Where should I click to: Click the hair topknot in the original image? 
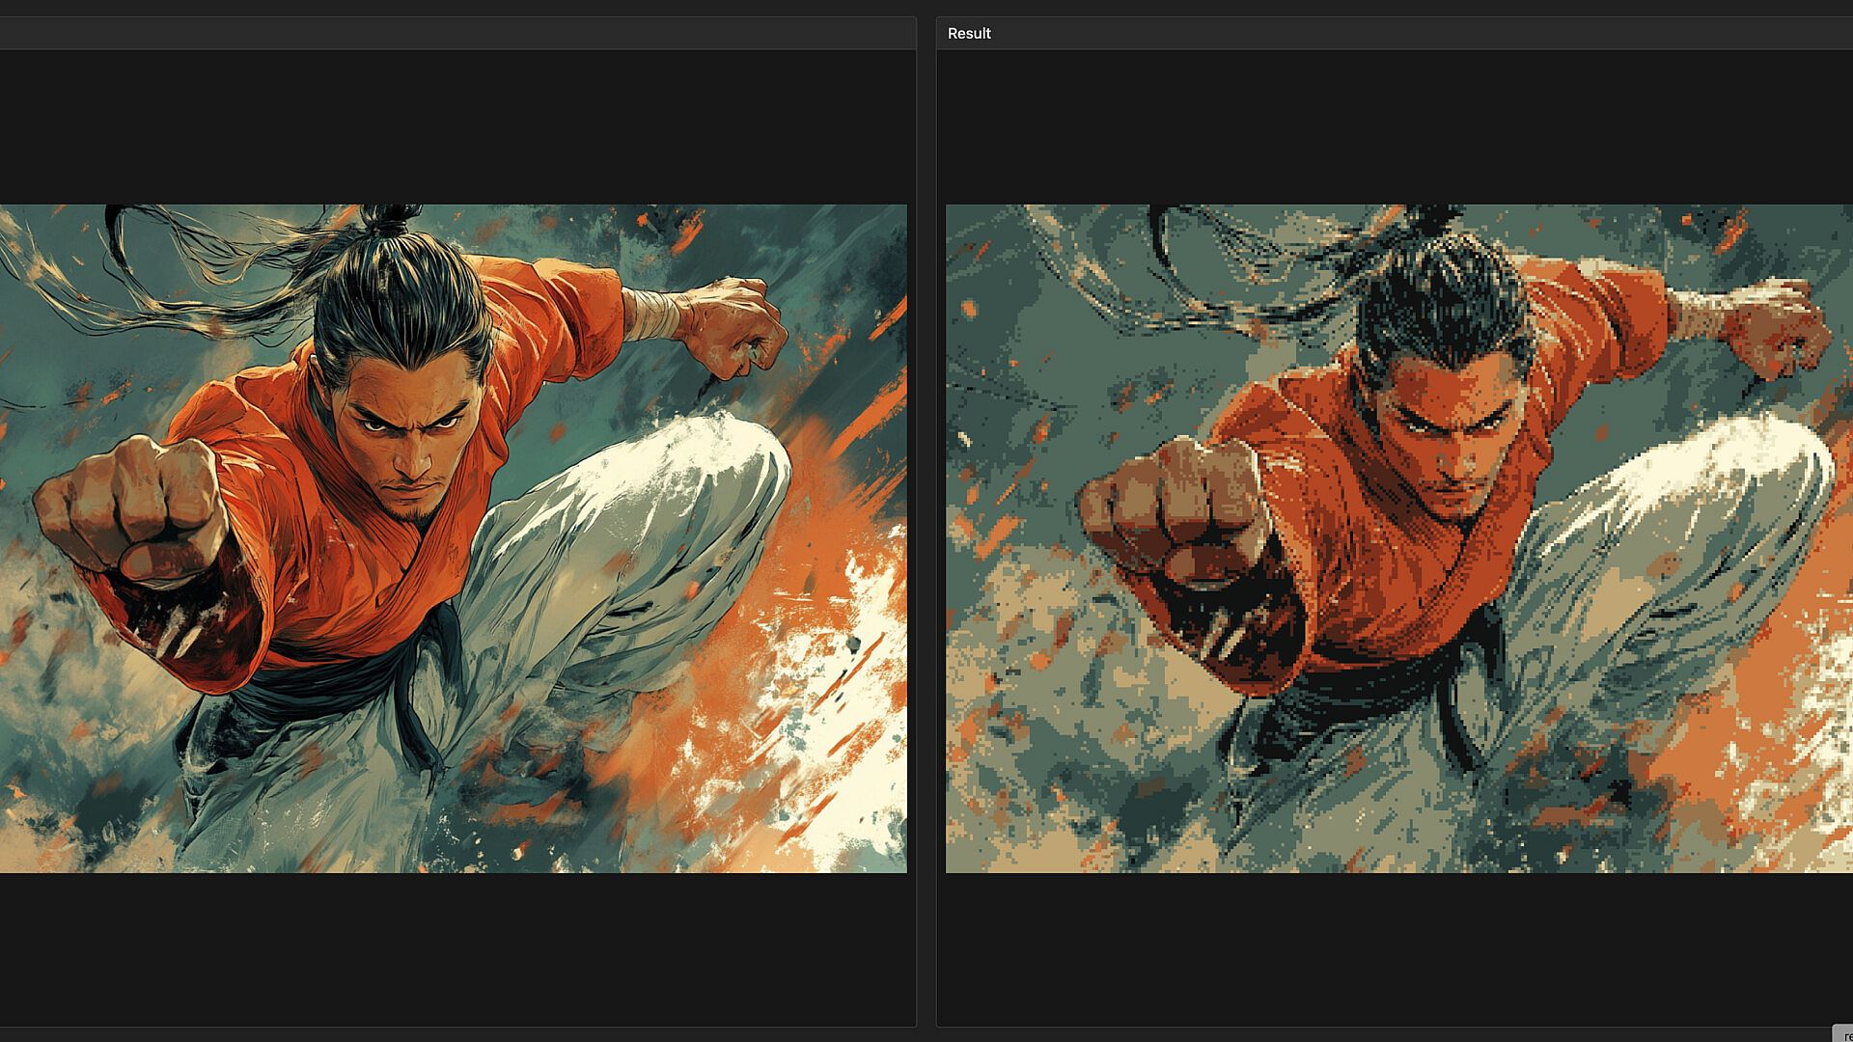[391, 219]
